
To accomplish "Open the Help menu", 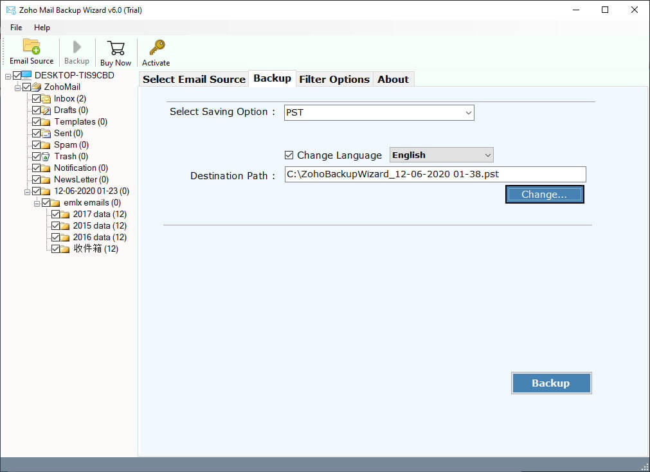I will tap(42, 28).
